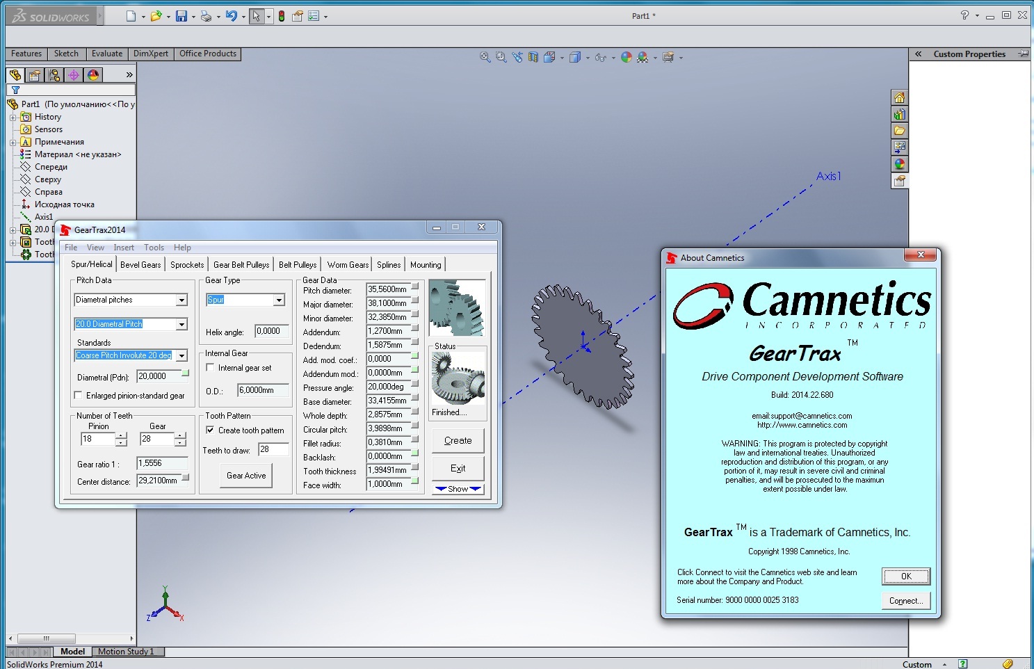Click the Connect... button in About dialog
Image resolution: width=1034 pixels, height=669 pixels.
(x=906, y=601)
